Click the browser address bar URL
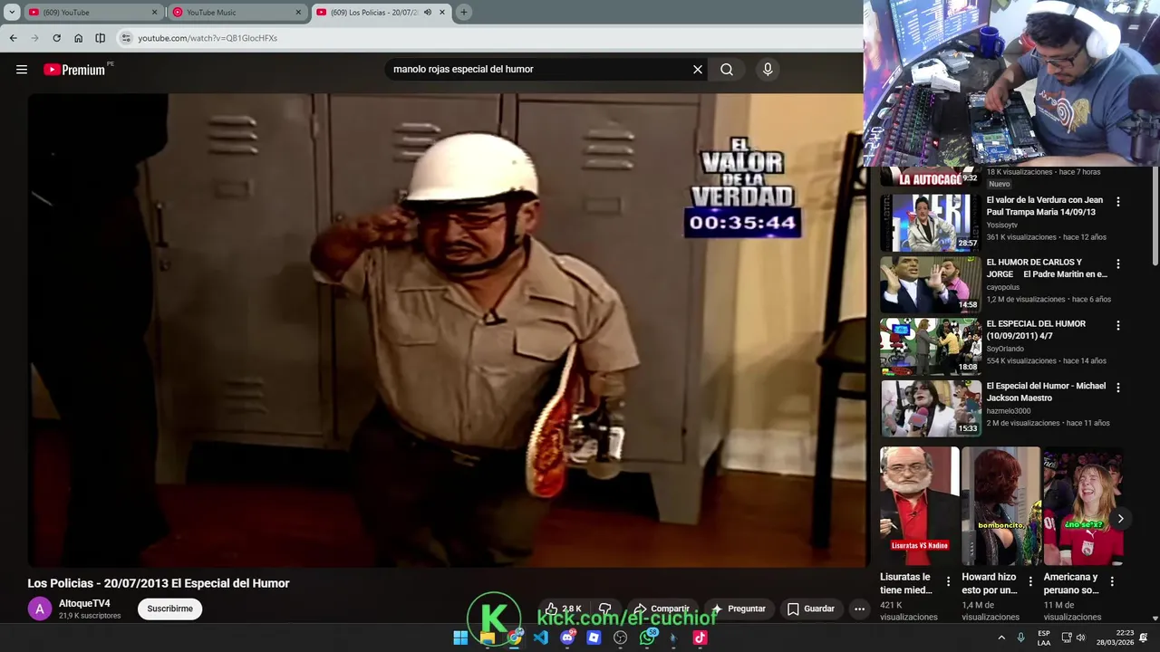The height and width of the screenshot is (652, 1160). click(x=208, y=38)
